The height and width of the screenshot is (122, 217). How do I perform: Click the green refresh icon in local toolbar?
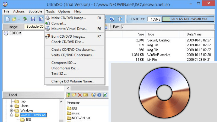pos(105,95)
